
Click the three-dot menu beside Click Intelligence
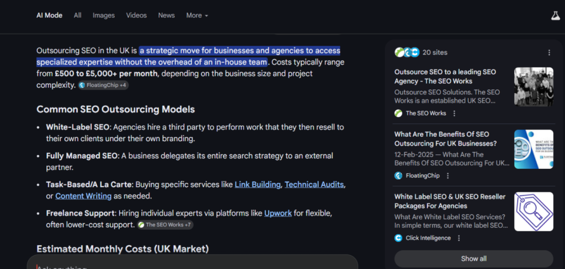[459, 238]
